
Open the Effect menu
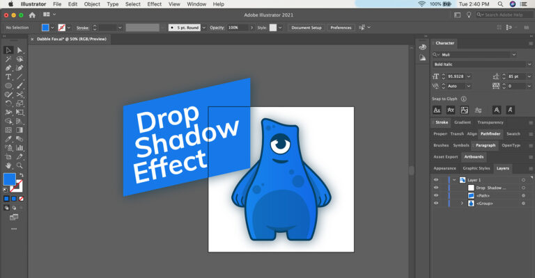pos(154,4)
